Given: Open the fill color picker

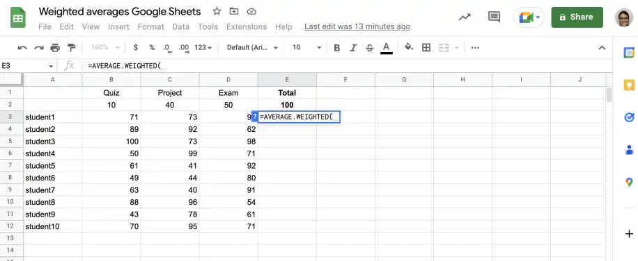Looking at the screenshot, I should tap(409, 47).
